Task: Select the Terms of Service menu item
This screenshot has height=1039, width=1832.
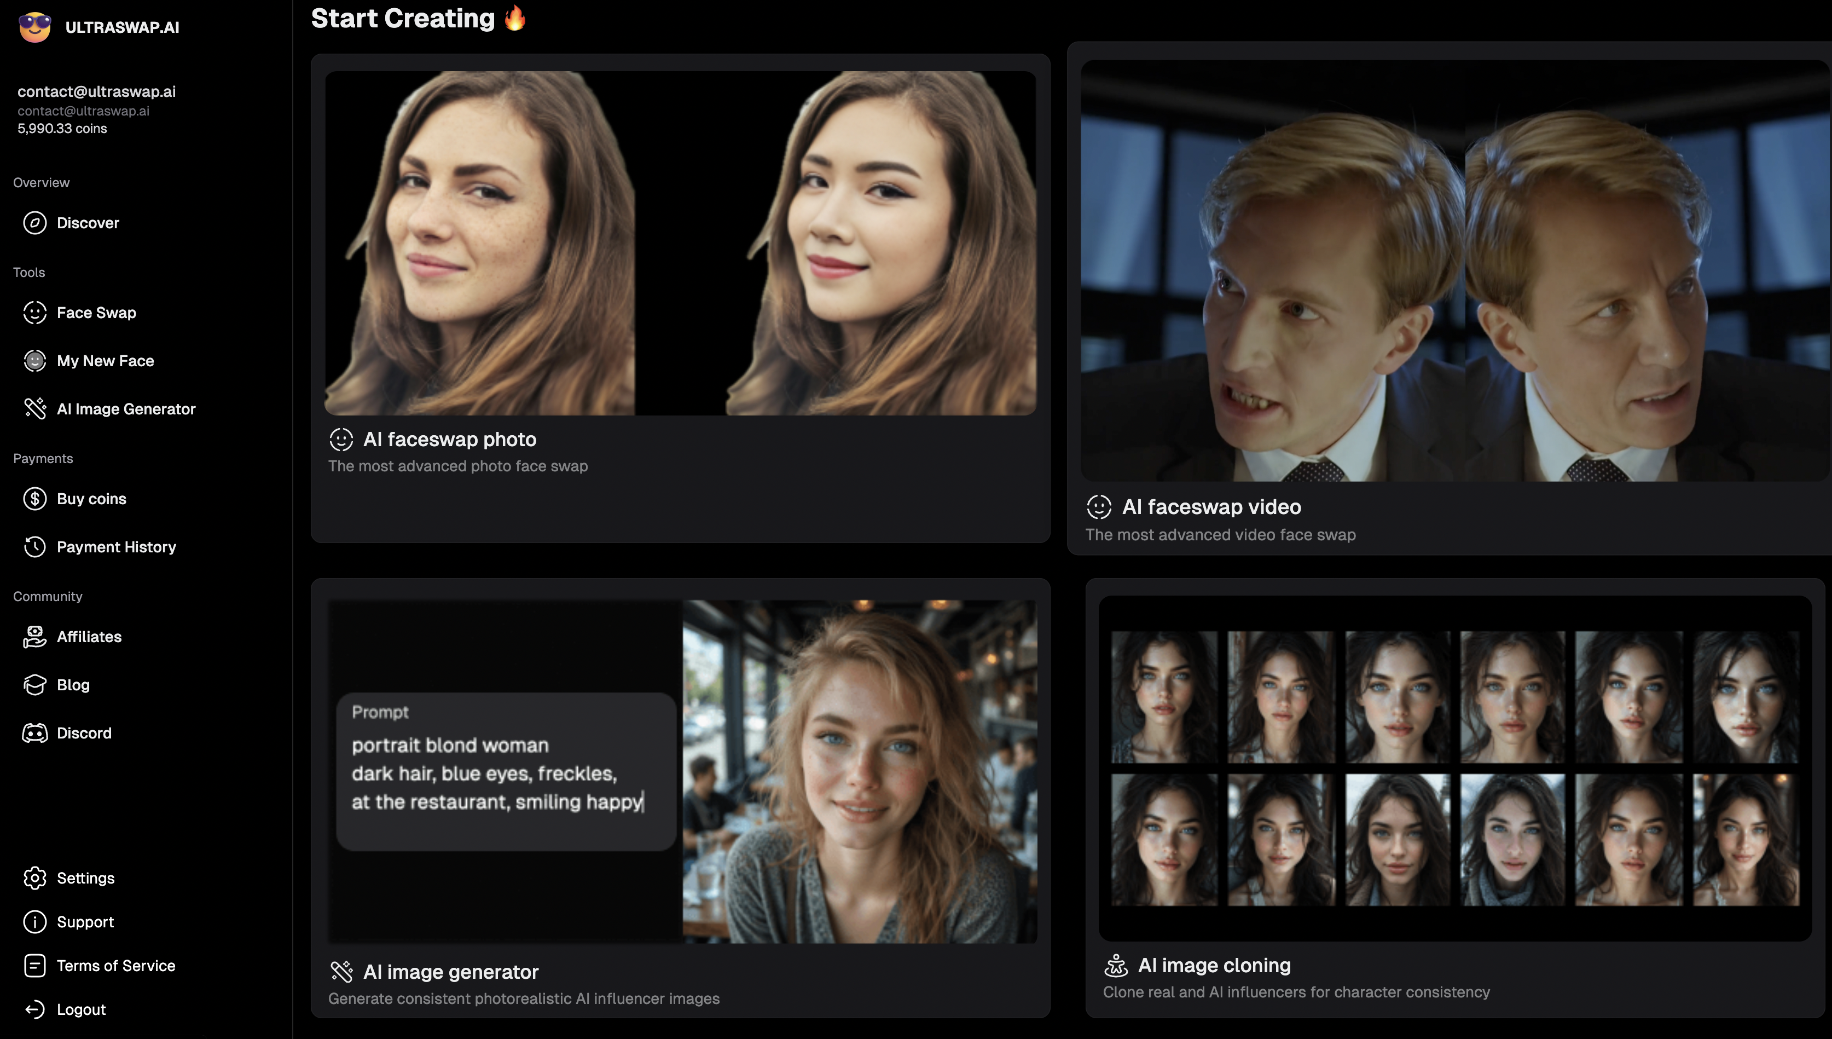Action: tap(115, 966)
